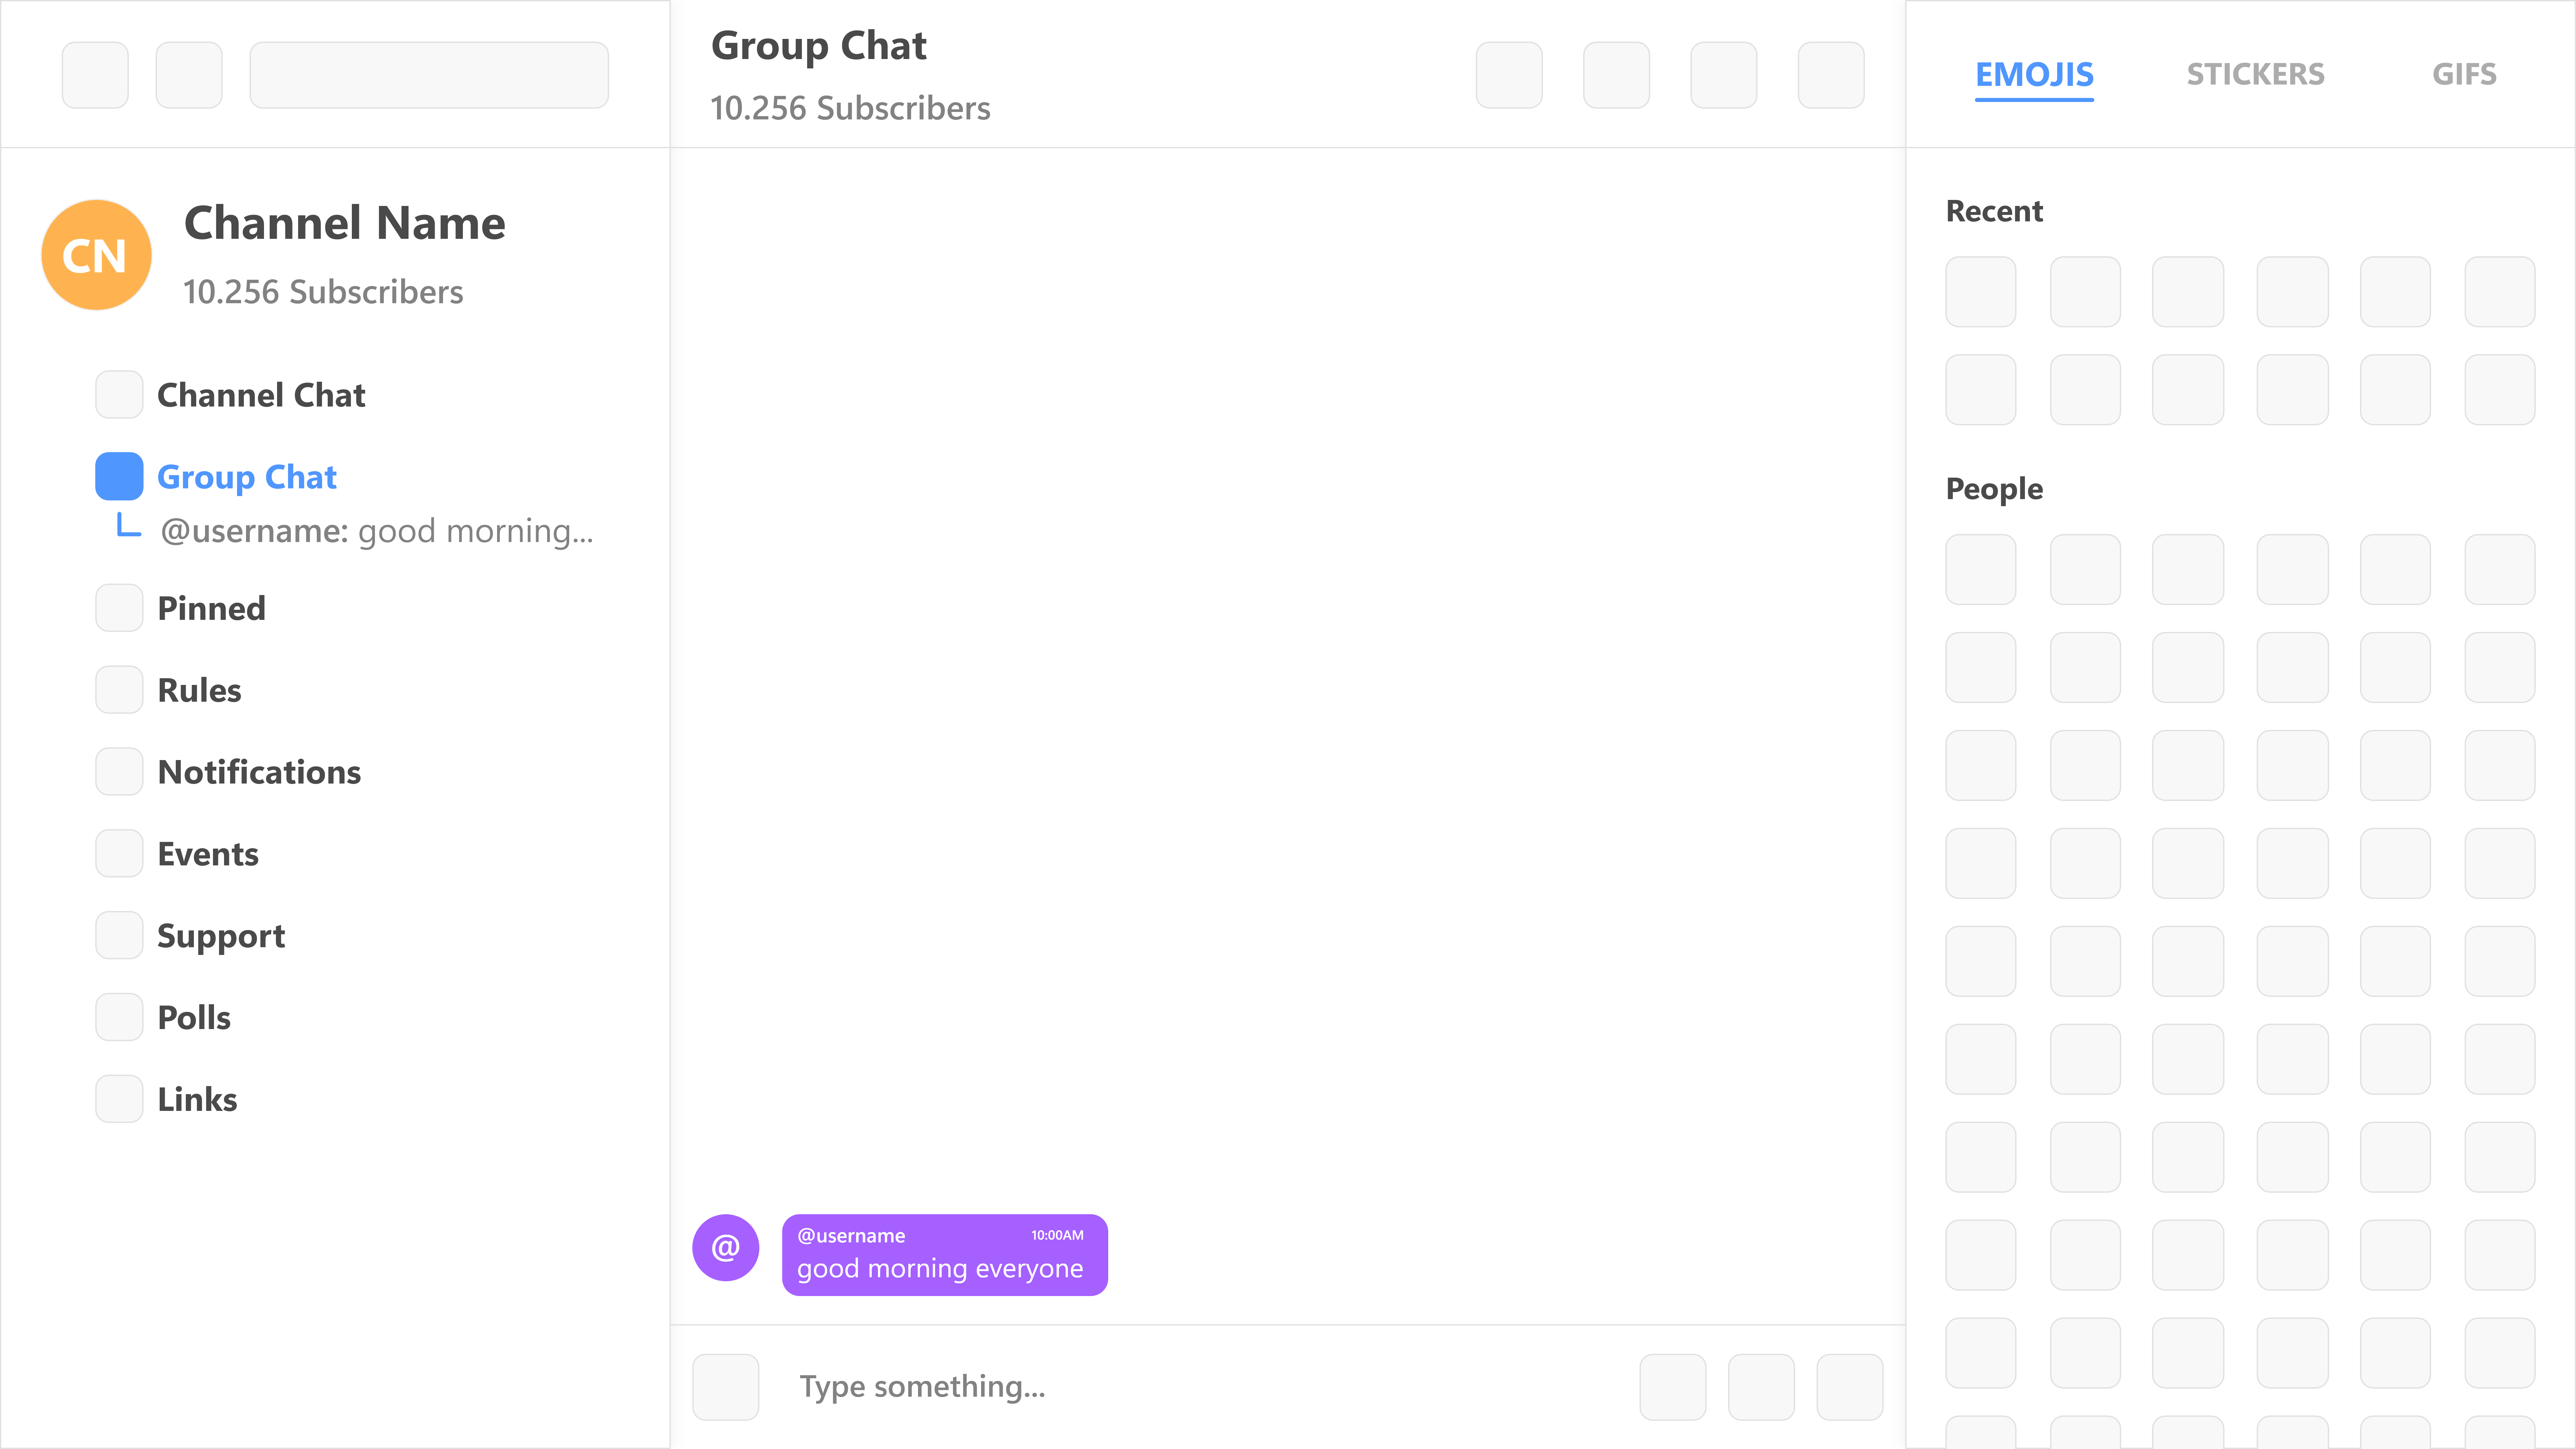Viewport: 2576px width, 1449px height.
Task: Click the first emoji under People
Action: tap(1980, 569)
